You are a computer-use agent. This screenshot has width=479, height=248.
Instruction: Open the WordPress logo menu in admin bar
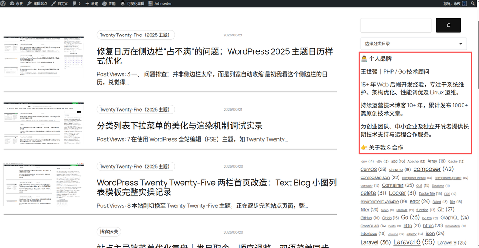point(3,3)
